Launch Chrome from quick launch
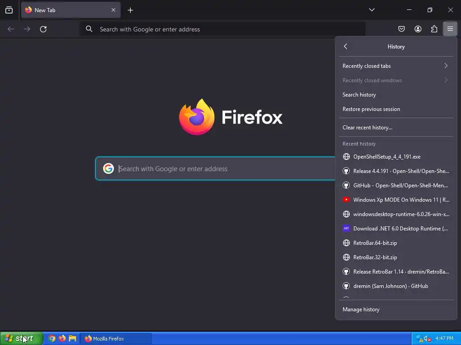The width and height of the screenshot is (461, 345). coord(52,339)
